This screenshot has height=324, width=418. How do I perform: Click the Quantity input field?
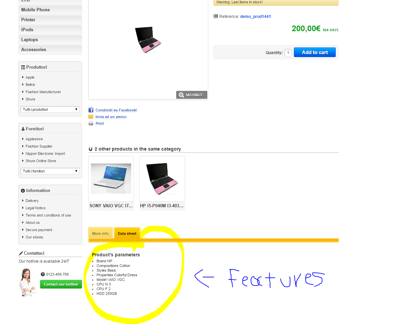(288, 53)
